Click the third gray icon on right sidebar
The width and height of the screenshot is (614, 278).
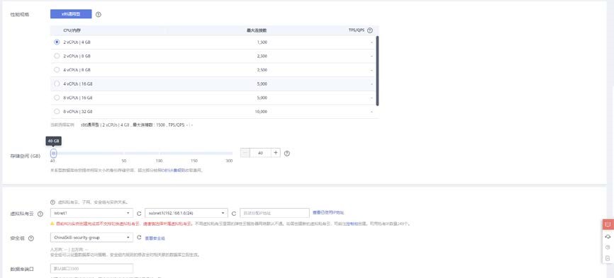point(608,248)
